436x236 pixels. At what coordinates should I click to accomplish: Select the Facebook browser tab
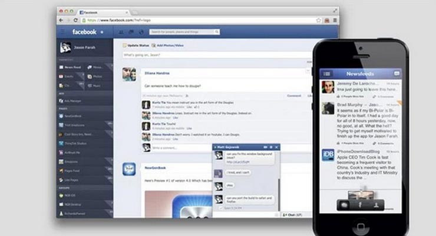(103, 12)
